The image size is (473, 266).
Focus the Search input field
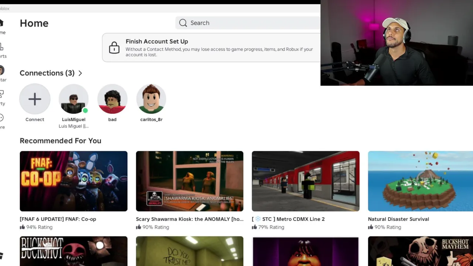(x=248, y=23)
